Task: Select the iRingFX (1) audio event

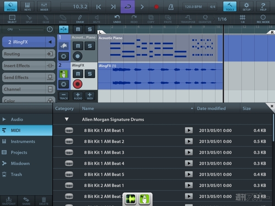Action: [160, 76]
